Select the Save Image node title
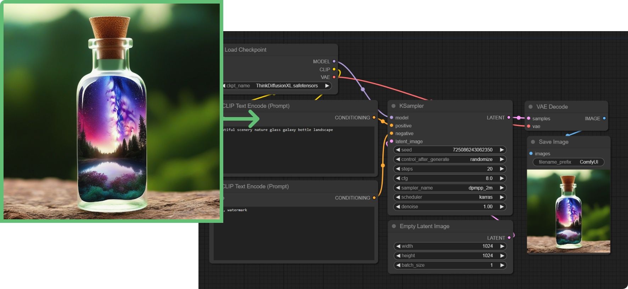This screenshot has height=289, width=628. [x=554, y=142]
